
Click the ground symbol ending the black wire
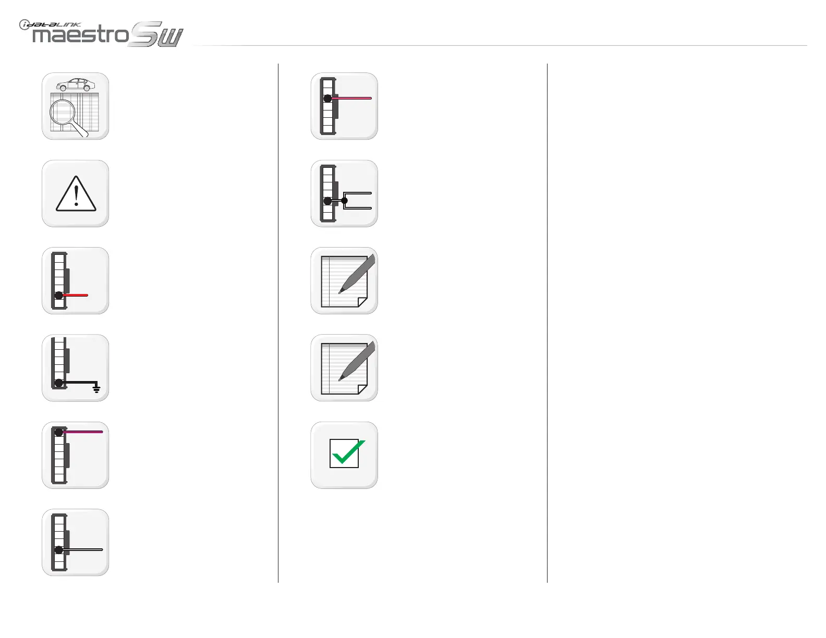[x=96, y=388]
